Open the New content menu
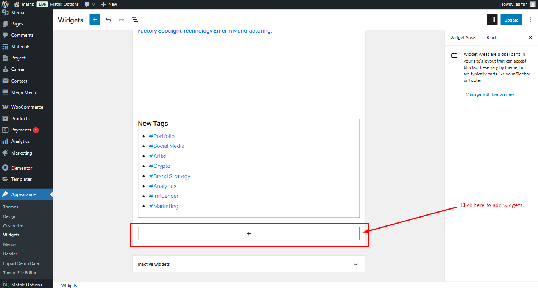538x288 pixels. tap(109, 4)
